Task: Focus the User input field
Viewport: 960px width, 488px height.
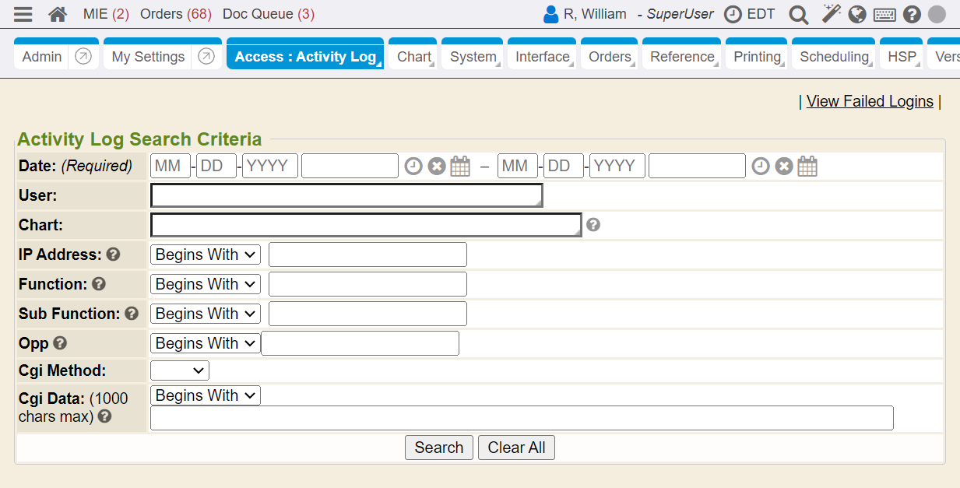Action: [x=346, y=195]
